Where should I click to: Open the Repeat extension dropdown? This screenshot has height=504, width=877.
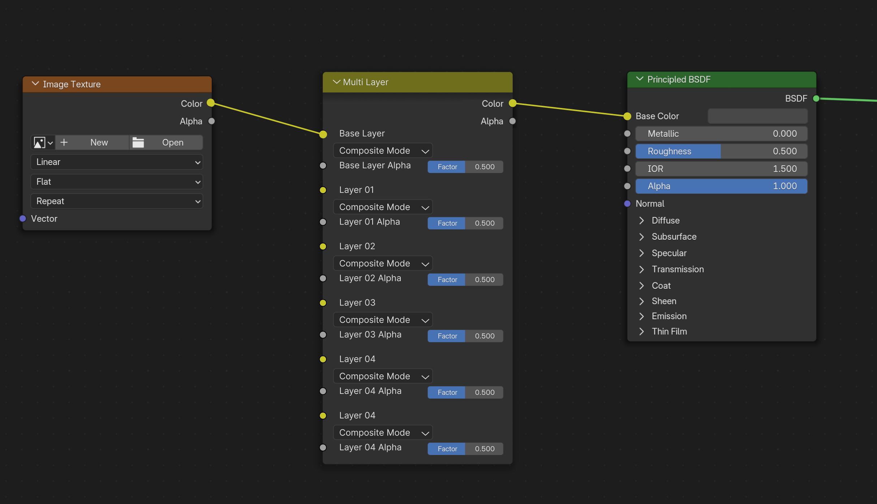[117, 201]
